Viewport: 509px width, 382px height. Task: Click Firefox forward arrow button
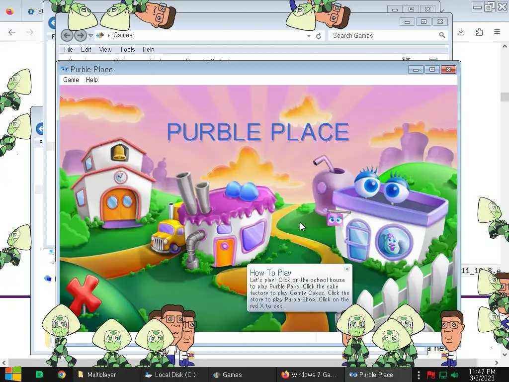[29, 32]
